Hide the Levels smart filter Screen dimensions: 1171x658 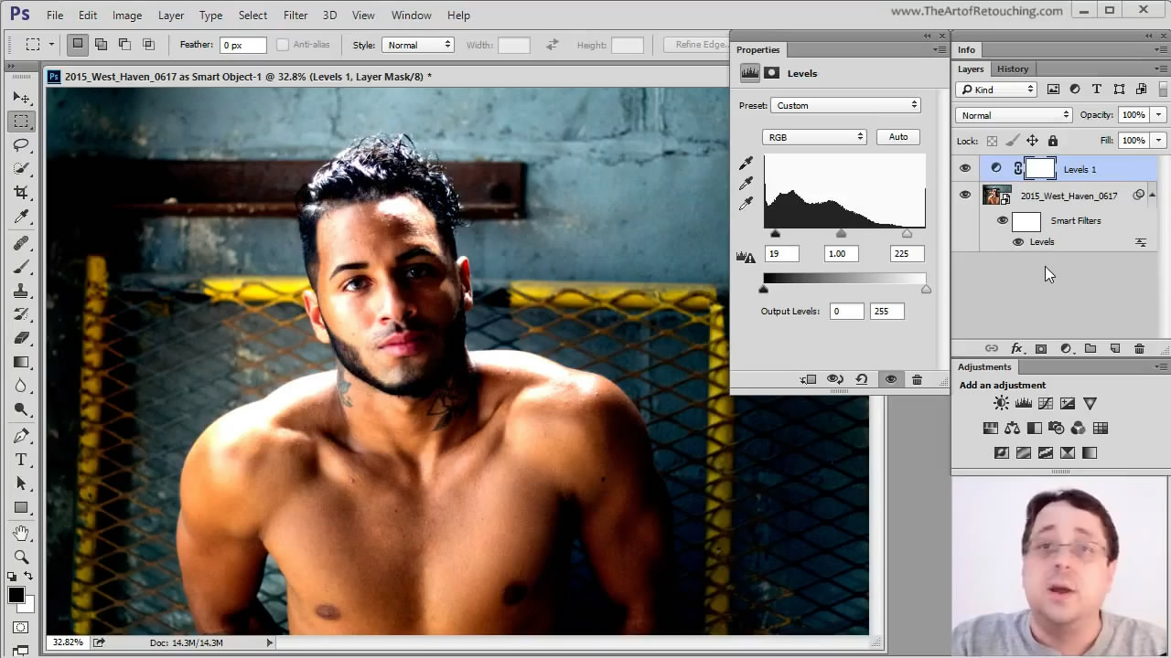(x=1018, y=242)
